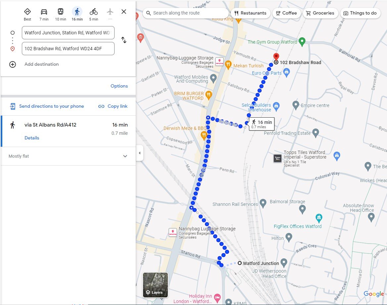Choose the Cycling travel mode

coord(94,12)
